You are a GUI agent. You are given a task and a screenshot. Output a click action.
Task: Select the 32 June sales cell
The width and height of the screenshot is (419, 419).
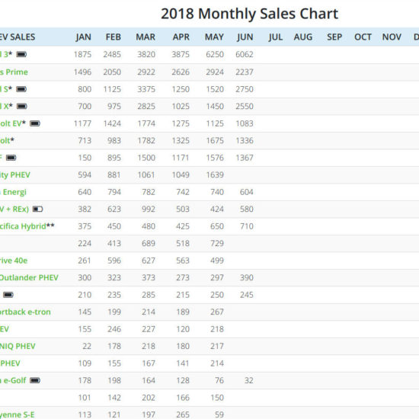click(249, 380)
